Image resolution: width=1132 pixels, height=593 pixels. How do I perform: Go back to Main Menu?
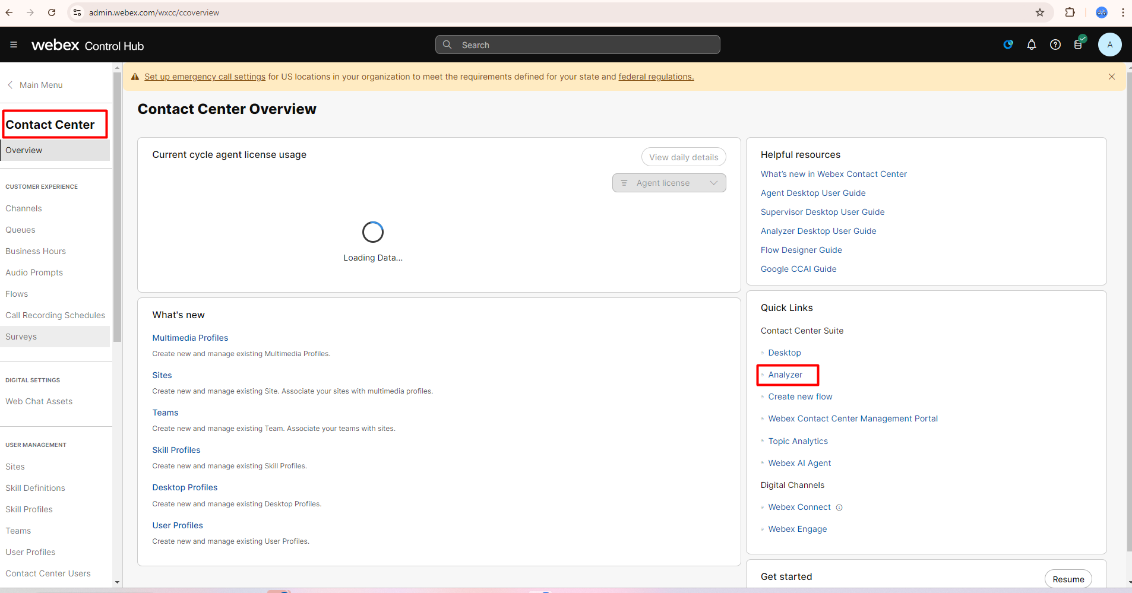click(x=35, y=85)
